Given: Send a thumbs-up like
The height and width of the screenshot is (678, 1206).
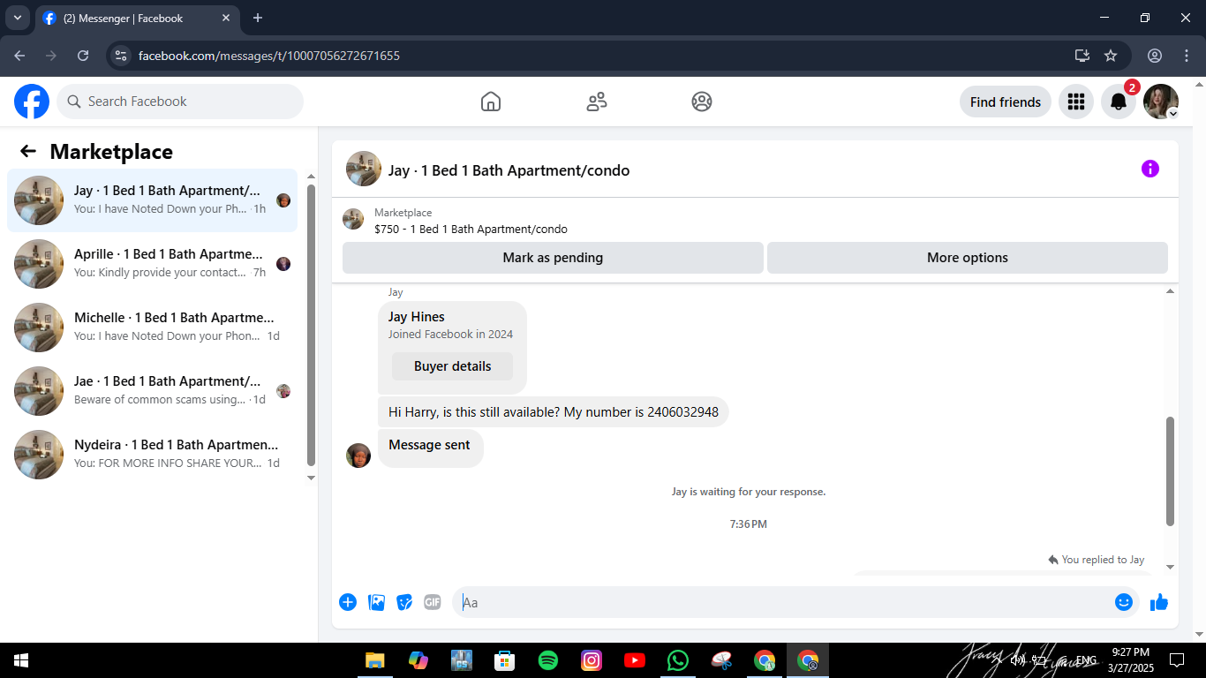Looking at the screenshot, I should pyautogui.click(x=1159, y=602).
